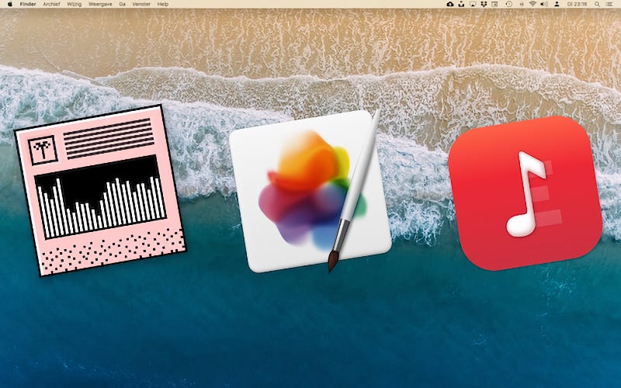This screenshot has width=621, height=388.
Task: Open the Time Machine clock icon
Action: [509, 5]
